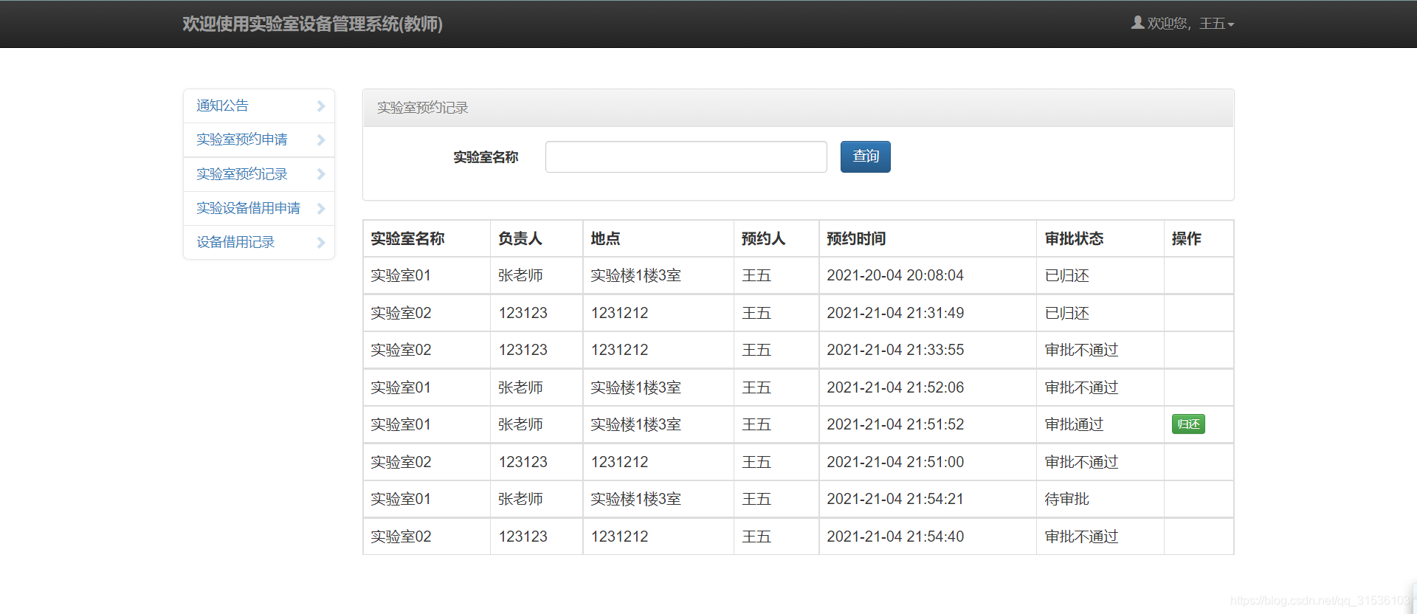This screenshot has width=1417, height=614.
Task: Select the time 2021-21-04 21:51:52
Action: pyautogui.click(x=895, y=424)
